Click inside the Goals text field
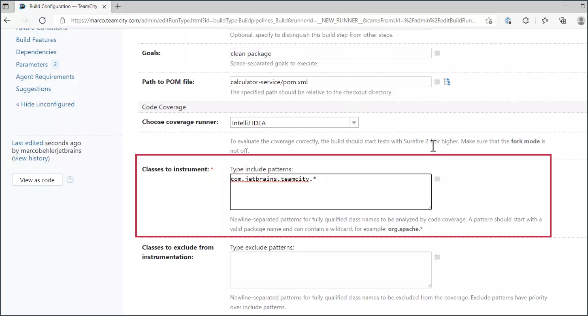The image size is (588, 316). [330, 53]
